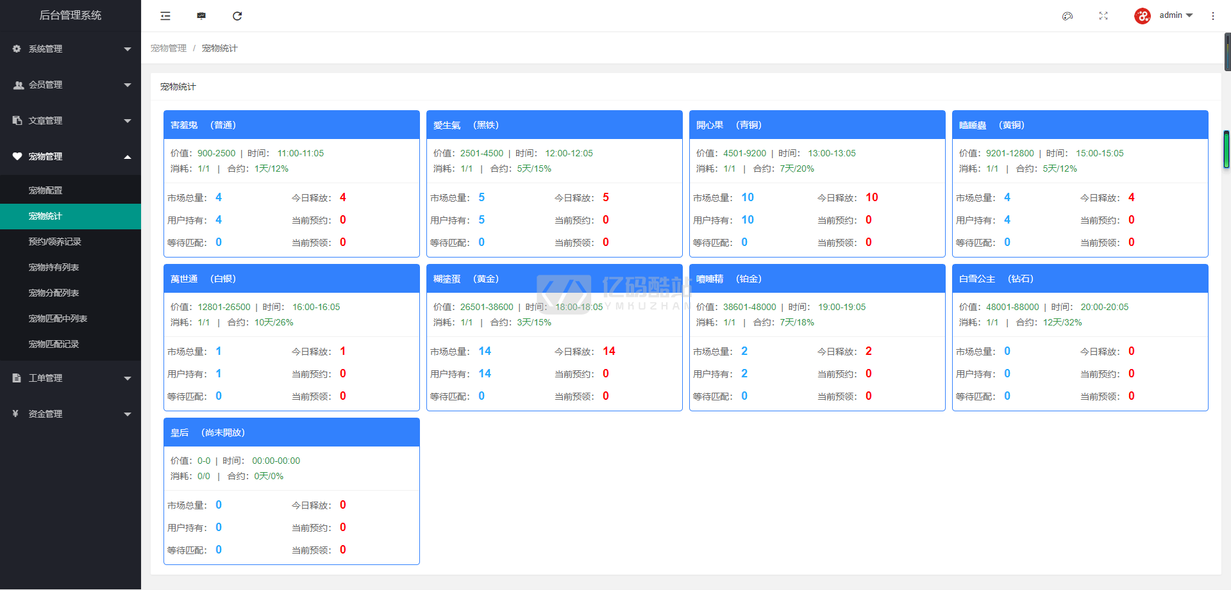Toggle the sidebar collapse icon

pyautogui.click(x=165, y=16)
